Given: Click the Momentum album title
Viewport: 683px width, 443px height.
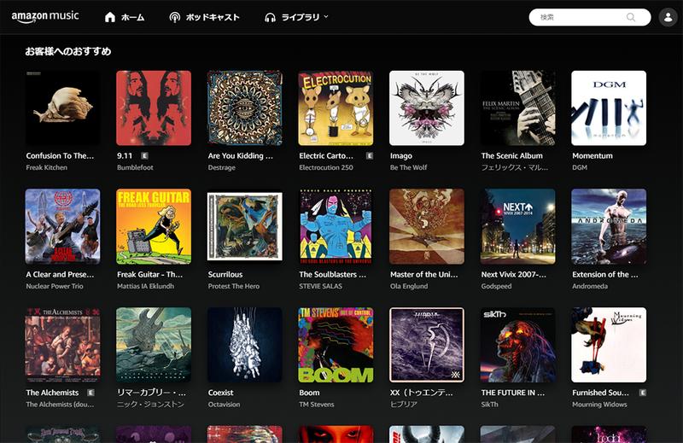Looking at the screenshot, I should (x=593, y=156).
